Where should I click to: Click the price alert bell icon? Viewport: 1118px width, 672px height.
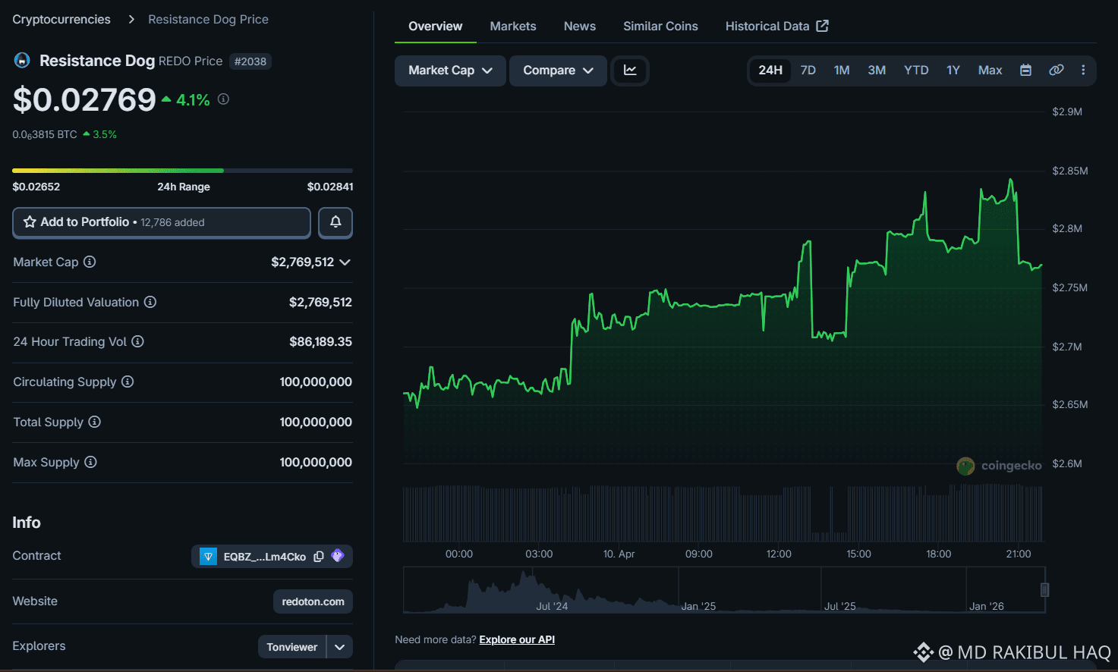[x=335, y=222]
